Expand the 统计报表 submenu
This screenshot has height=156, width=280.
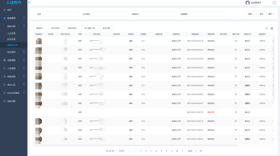point(24,52)
